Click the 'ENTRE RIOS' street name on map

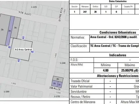click(61, 14)
